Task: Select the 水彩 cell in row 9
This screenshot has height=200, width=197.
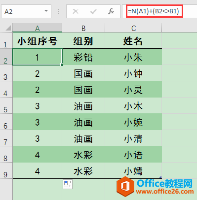Action: click(83, 170)
